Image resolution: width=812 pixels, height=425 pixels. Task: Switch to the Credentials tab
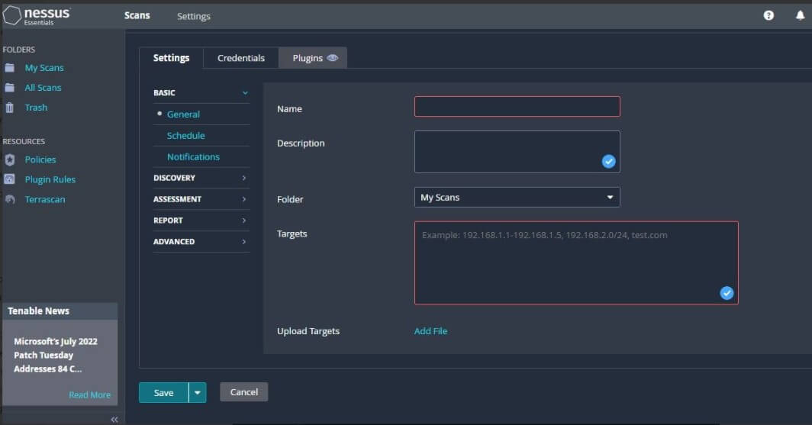[241, 58]
